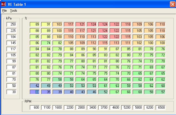Click the 6500 RPM bin field
This screenshot has height=115, width=176.
point(160,107)
